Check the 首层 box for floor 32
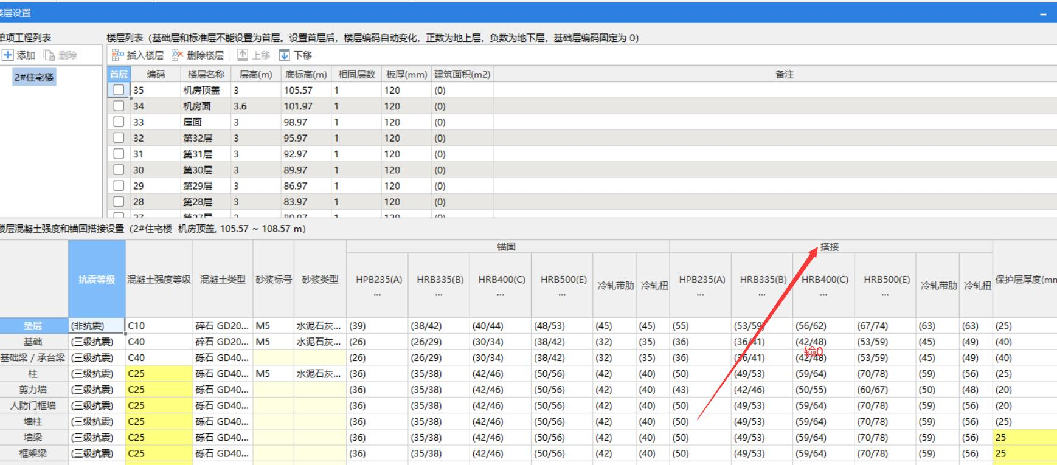Image resolution: width=1057 pixels, height=465 pixels. pos(119,138)
